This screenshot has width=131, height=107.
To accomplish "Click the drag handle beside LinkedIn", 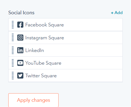I will tap(13, 50).
